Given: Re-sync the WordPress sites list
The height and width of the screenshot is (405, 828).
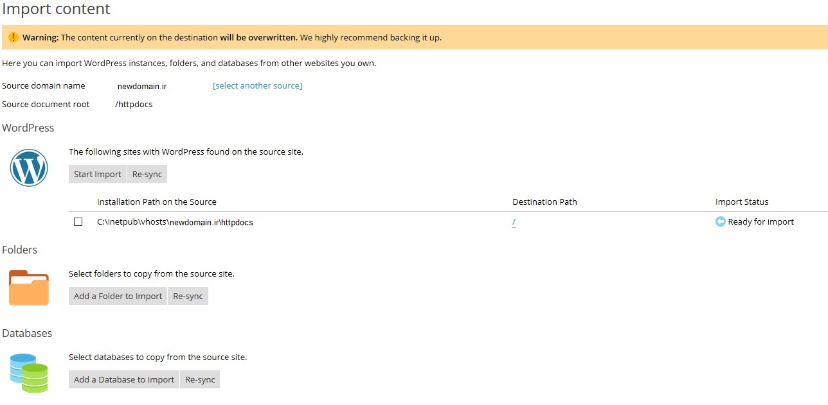Looking at the screenshot, I should pos(147,175).
